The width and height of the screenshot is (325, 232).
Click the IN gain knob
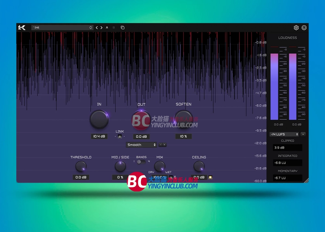(x=99, y=119)
